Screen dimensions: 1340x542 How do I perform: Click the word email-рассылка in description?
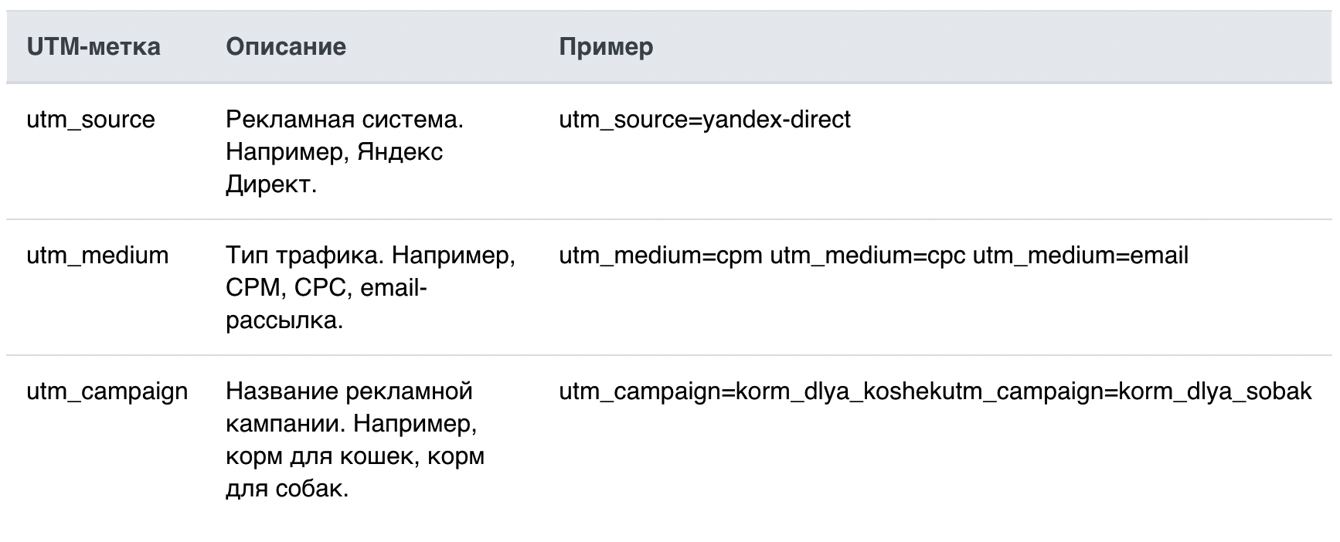click(325, 304)
